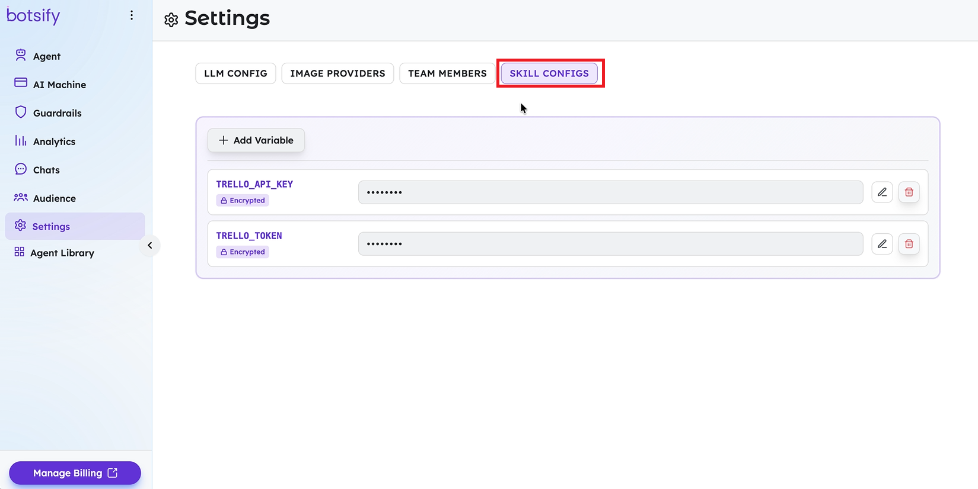This screenshot has height=489, width=978.
Task: Click Encrypted badge under TRELLO_TOKEN
Action: point(243,252)
